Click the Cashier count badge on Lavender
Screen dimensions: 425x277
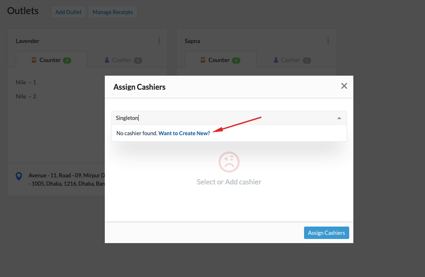(x=138, y=60)
